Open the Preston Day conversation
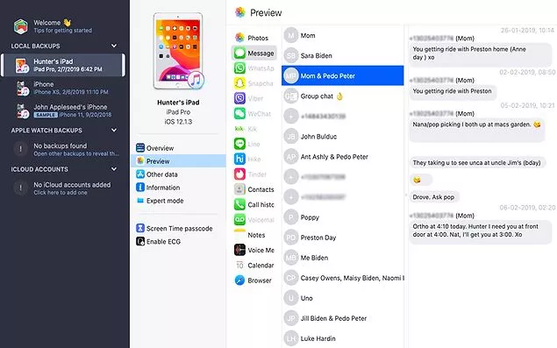Screen dimensions: 557x348 pyautogui.click(x=343, y=238)
